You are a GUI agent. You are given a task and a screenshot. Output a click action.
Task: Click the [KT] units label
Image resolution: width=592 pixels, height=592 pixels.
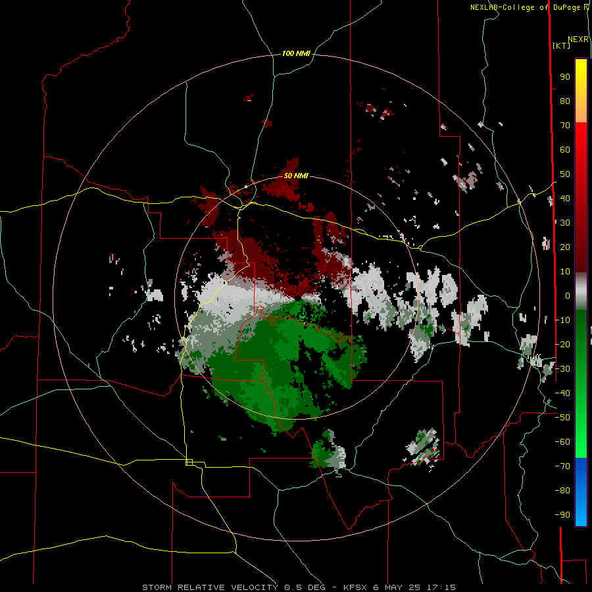[561, 45]
